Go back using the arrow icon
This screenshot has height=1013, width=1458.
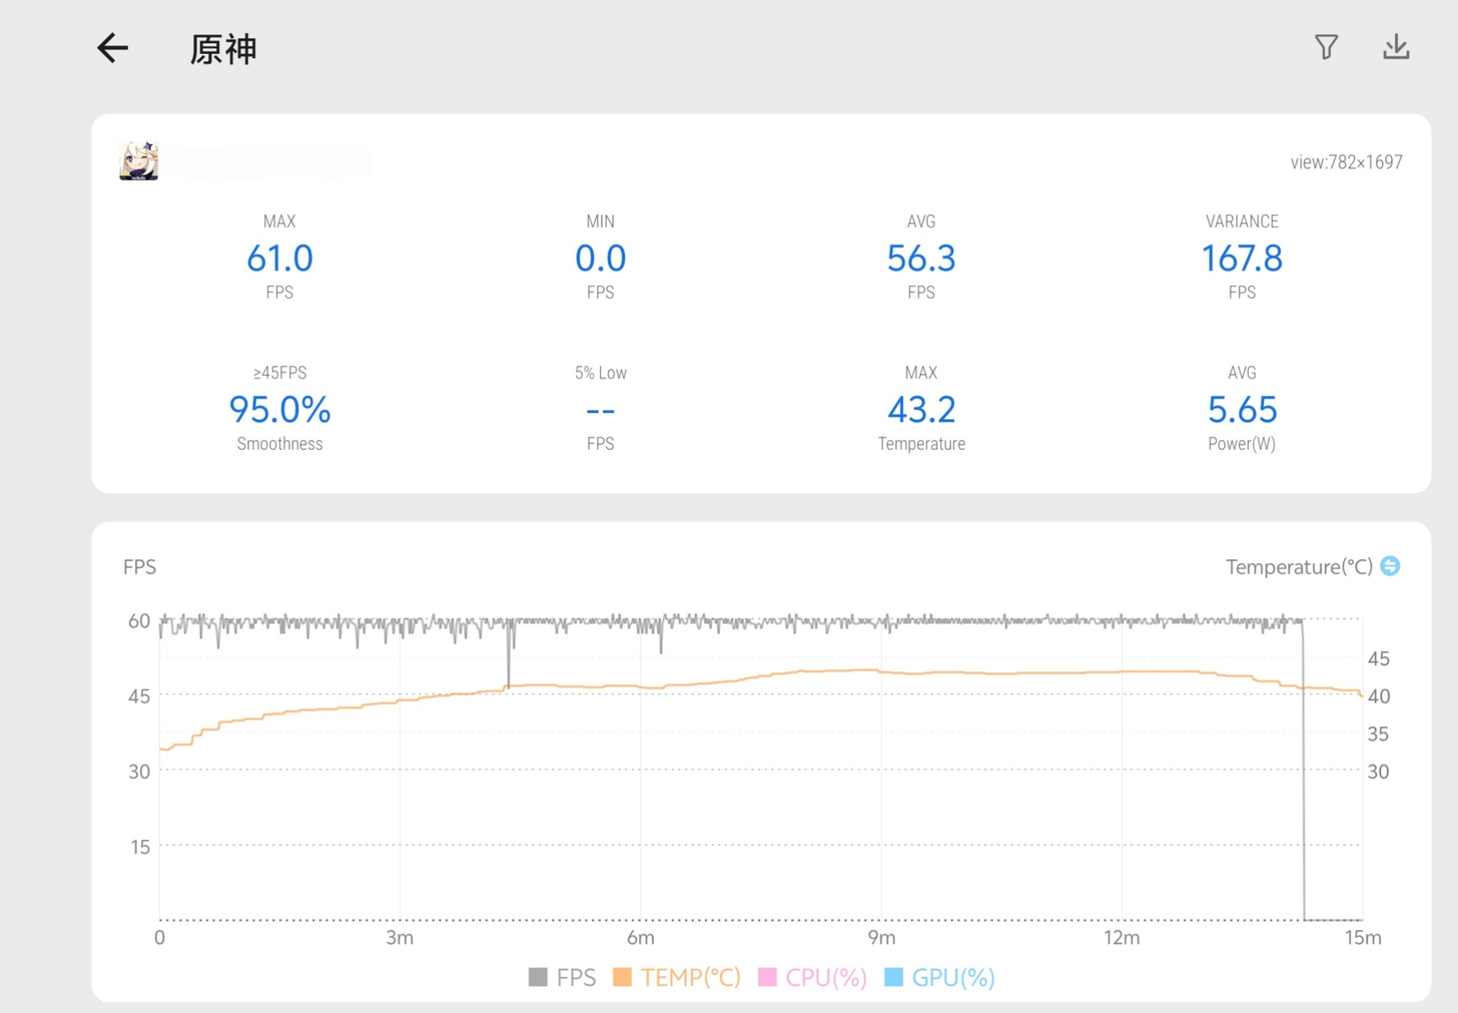pos(112,48)
